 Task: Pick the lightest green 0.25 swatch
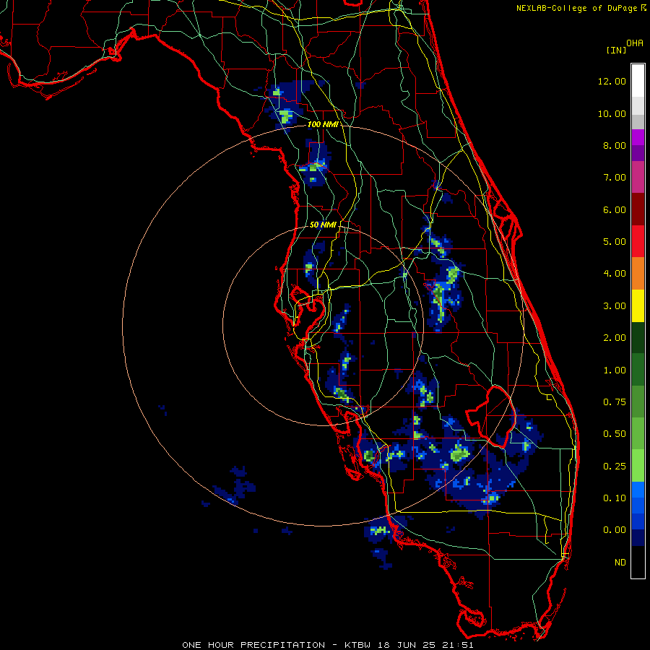coord(638,466)
